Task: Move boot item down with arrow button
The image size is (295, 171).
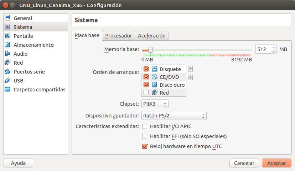Action: coord(190,77)
